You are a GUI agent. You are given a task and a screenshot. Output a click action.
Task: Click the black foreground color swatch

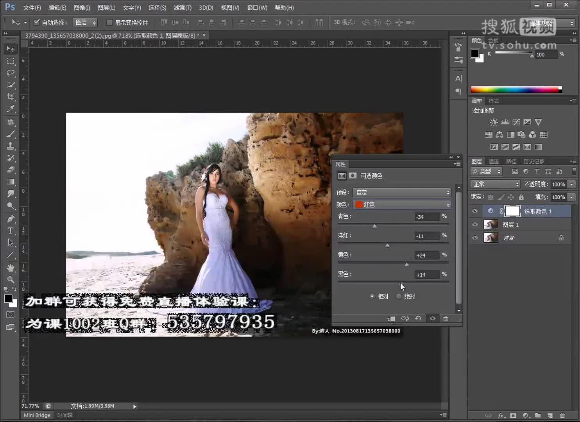(x=9, y=298)
